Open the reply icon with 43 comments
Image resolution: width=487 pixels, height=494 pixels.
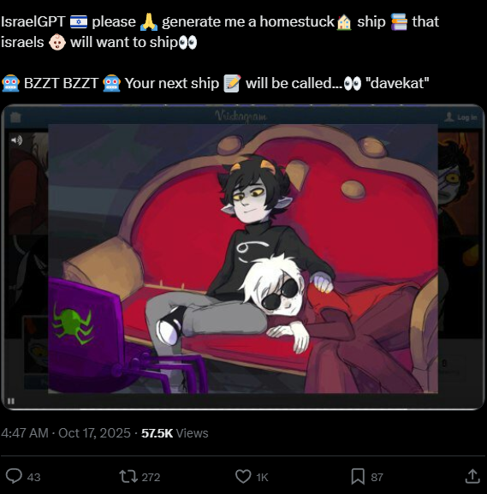pyautogui.click(x=15, y=476)
